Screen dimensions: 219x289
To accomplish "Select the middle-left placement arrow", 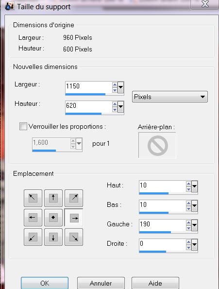I will 33,218.
